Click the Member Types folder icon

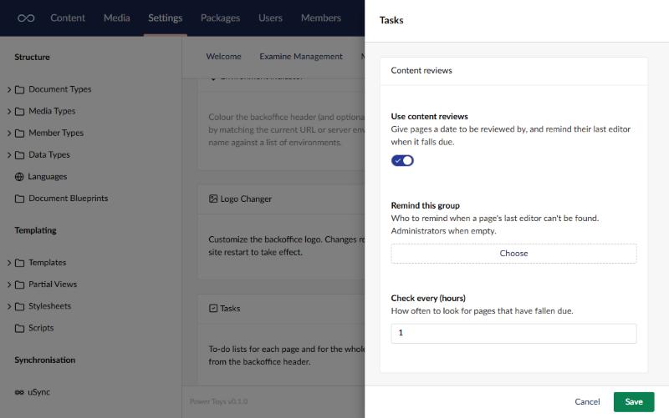pos(19,133)
